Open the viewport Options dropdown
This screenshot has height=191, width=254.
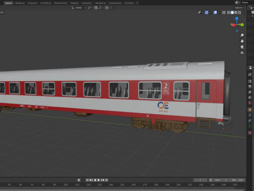pyautogui.click(x=240, y=8)
